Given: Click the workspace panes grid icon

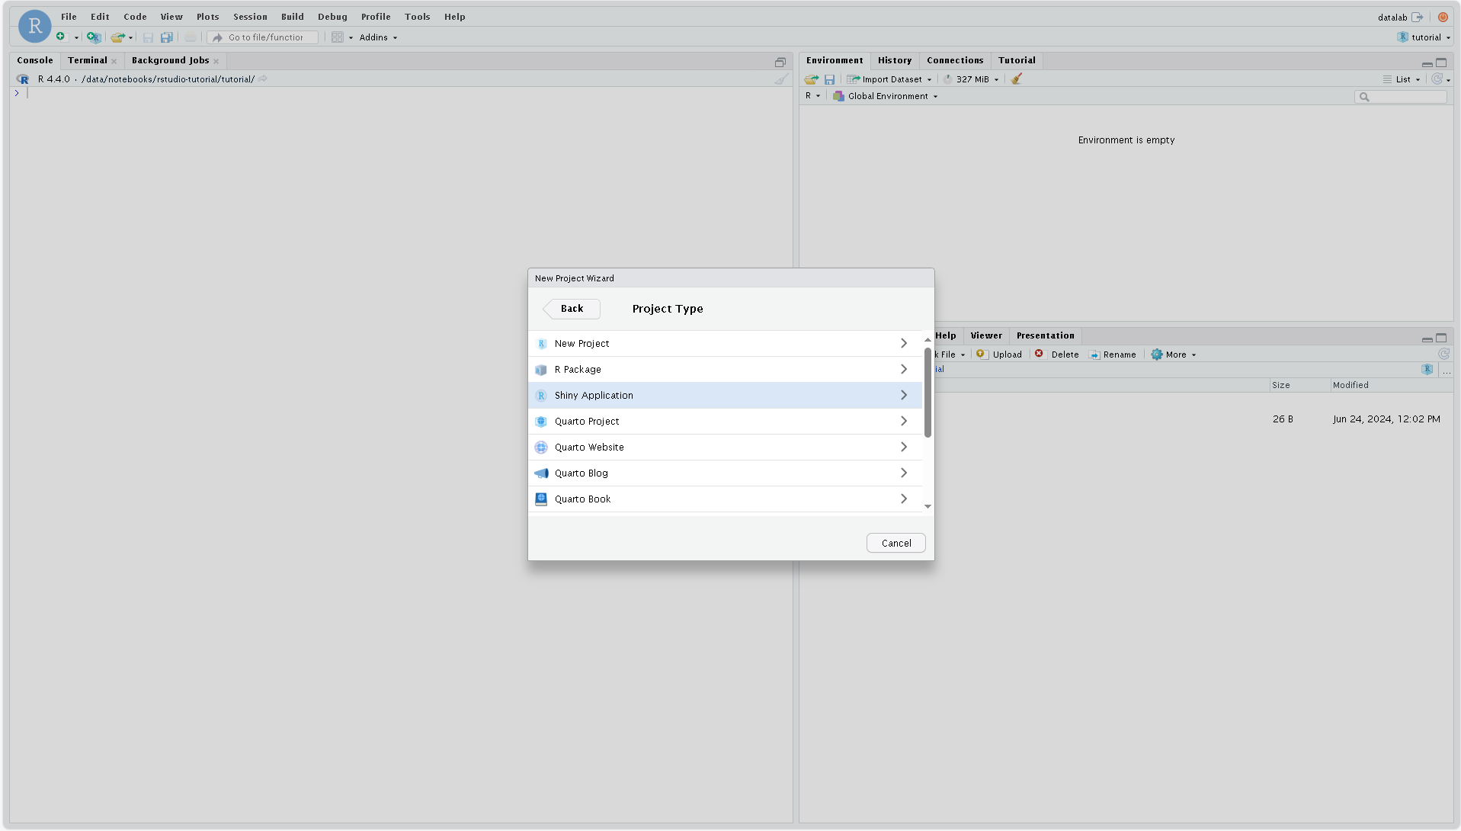Looking at the screenshot, I should 338,37.
